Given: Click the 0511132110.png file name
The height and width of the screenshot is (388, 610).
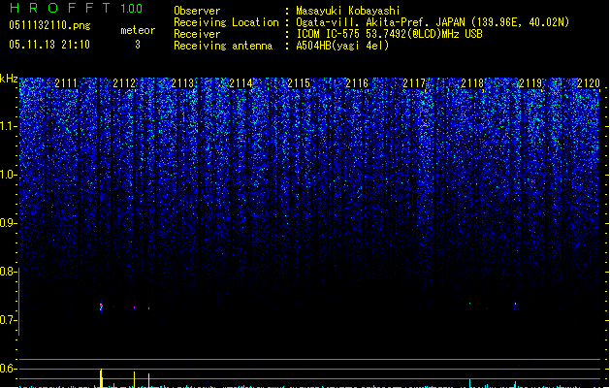Looking at the screenshot, I should pos(49,25).
